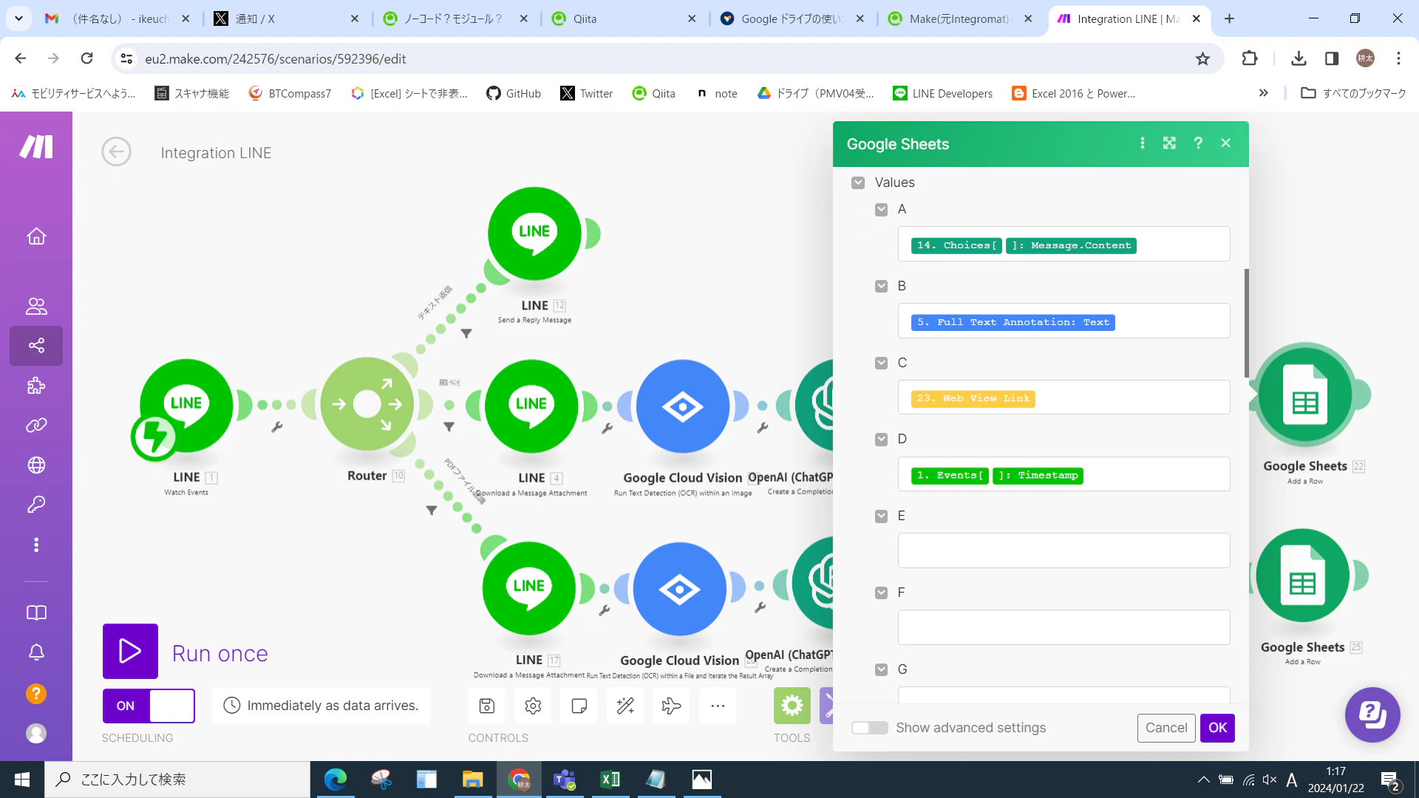Click the orange Help question icon
Screen dimensions: 1419x798
pos(36,694)
